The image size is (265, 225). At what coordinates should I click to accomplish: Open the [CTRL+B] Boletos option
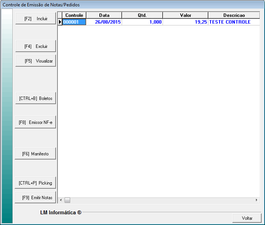(x=36, y=99)
